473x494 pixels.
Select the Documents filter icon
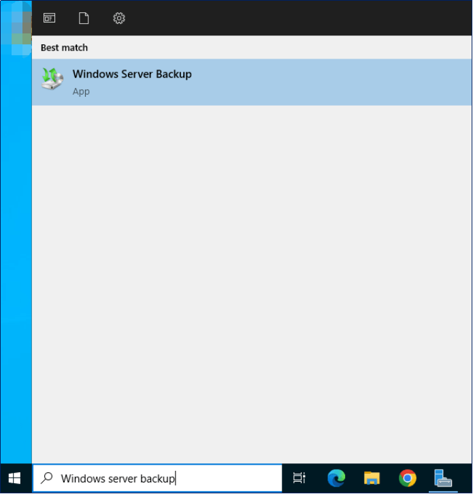(x=84, y=18)
